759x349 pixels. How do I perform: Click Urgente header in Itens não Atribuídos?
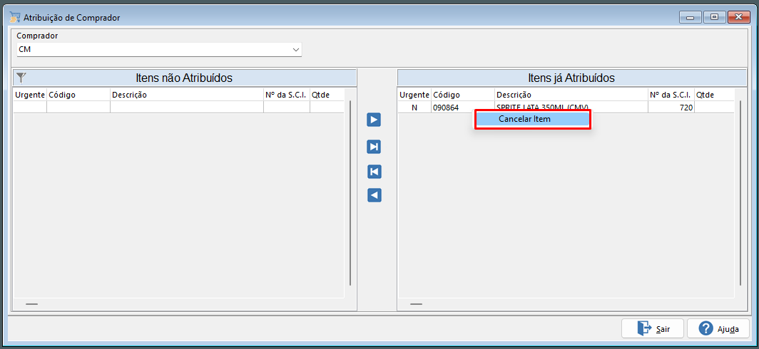[x=30, y=95]
